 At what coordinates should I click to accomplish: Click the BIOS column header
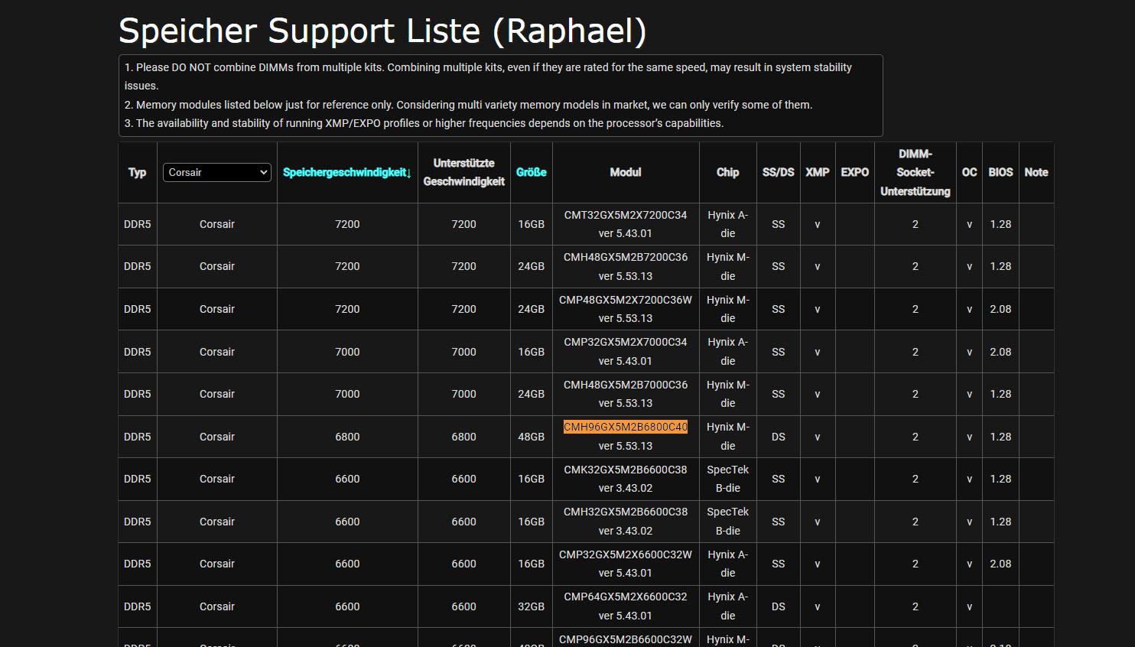[x=1000, y=173]
